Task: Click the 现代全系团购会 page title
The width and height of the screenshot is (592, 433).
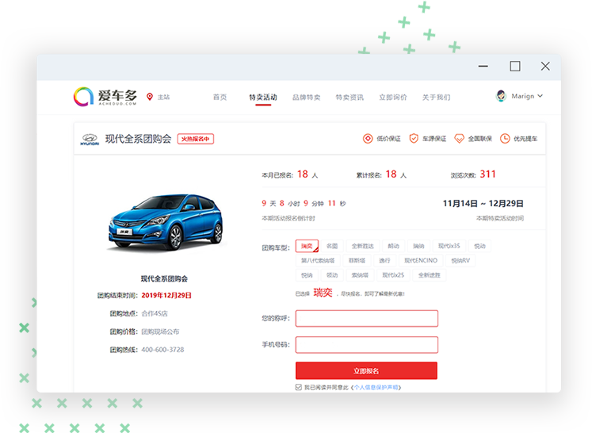Action: point(138,139)
